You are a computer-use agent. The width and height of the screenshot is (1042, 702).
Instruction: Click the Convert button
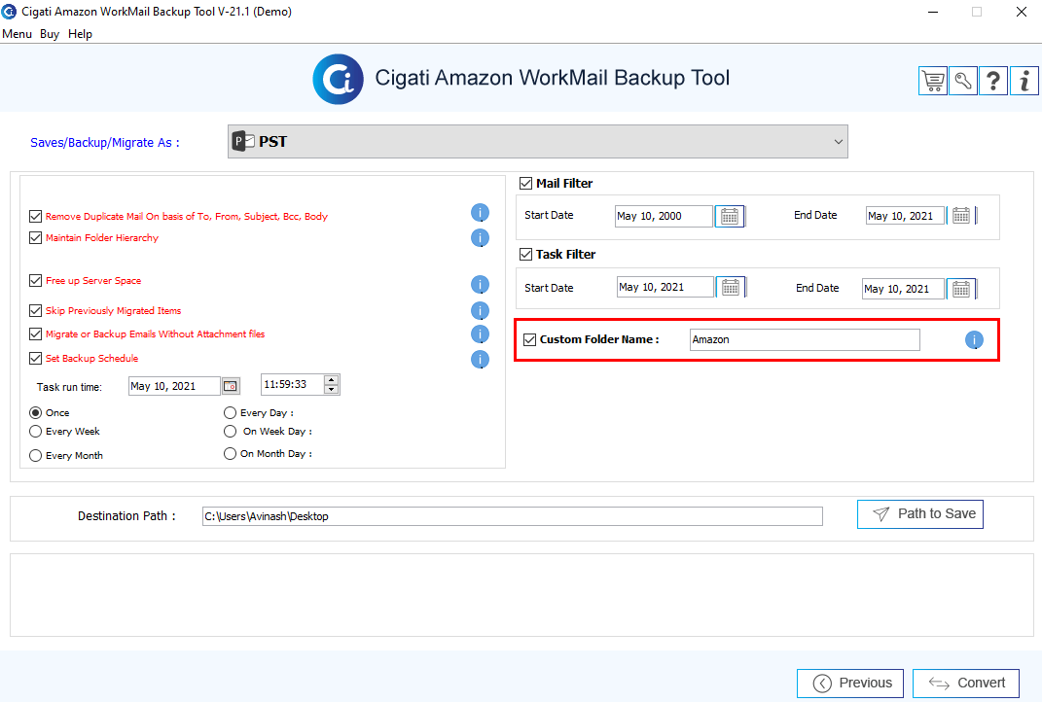coord(965,684)
